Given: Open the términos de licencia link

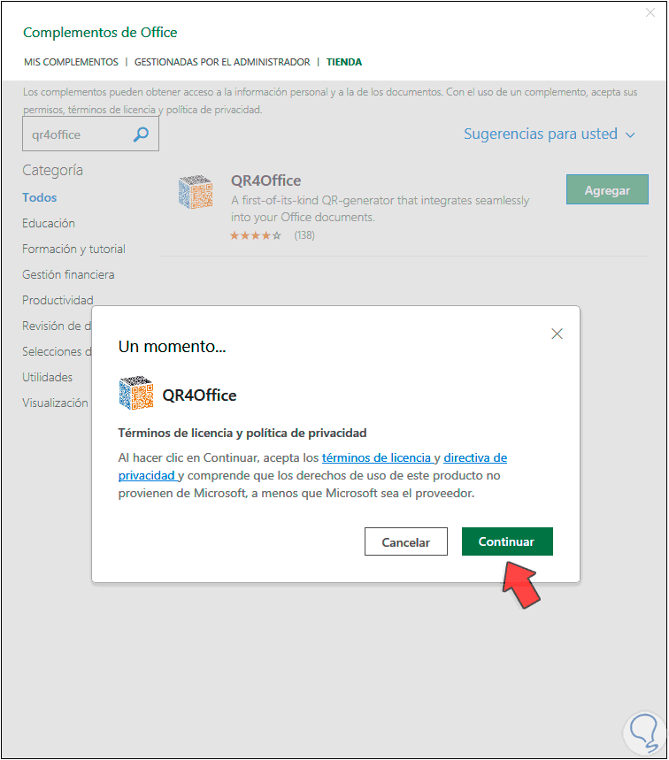Looking at the screenshot, I should tap(376, 457).
